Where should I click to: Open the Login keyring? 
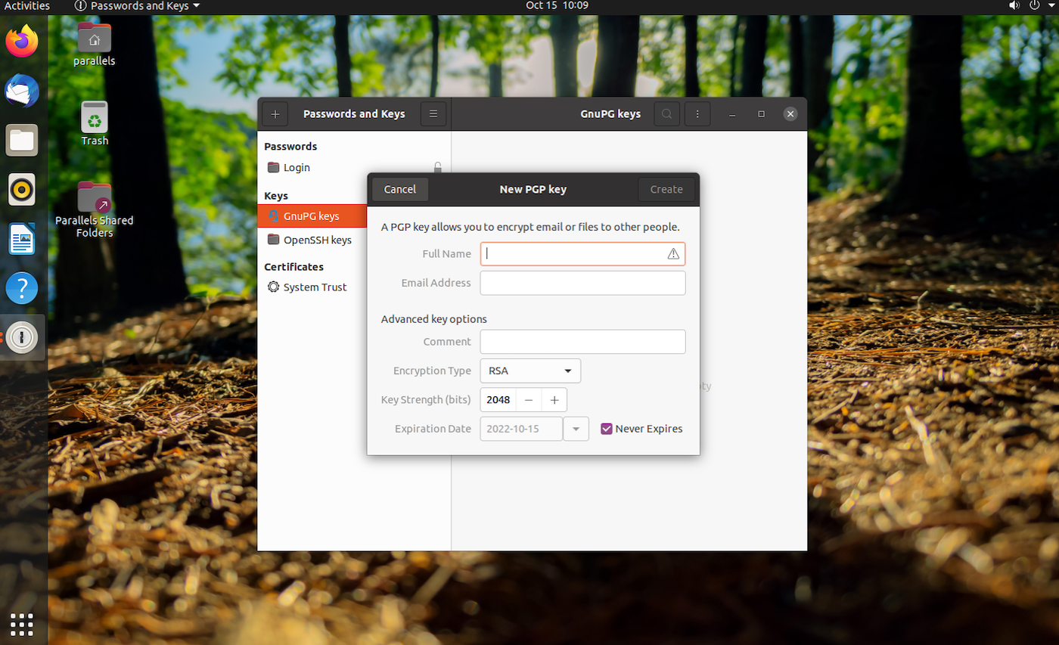(x=295, y=167)
